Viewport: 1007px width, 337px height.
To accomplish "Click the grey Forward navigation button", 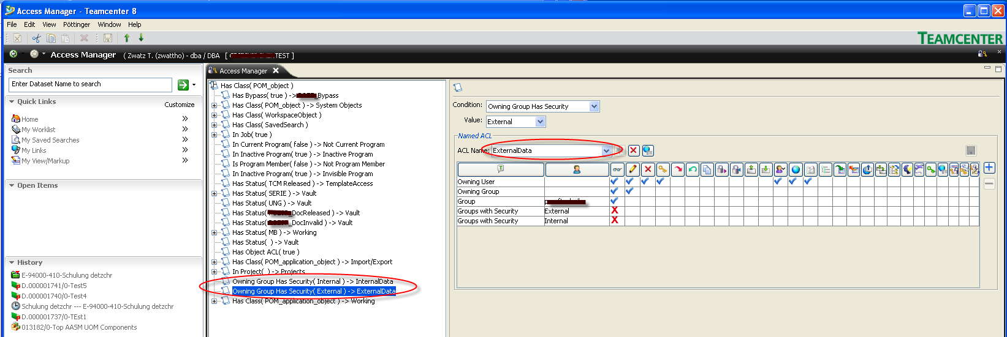I will (x=34, y=54).
